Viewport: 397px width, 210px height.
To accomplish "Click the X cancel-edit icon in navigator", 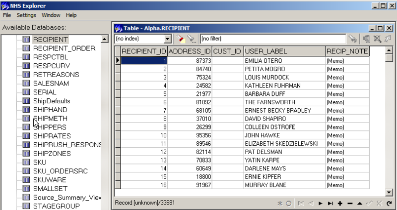I will click(x=379, y=203).
